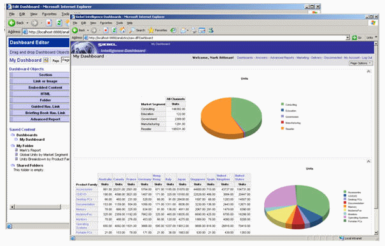385x246 pixels.
Task: Click Home icon in Siebel Dashboards toolbar
Action: 123,30
